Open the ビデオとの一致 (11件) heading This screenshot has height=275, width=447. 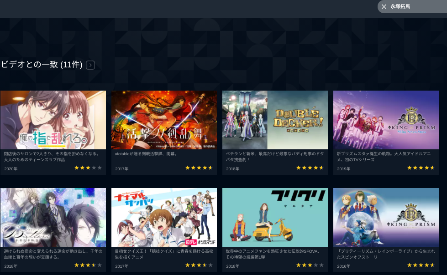click(42, 65)
